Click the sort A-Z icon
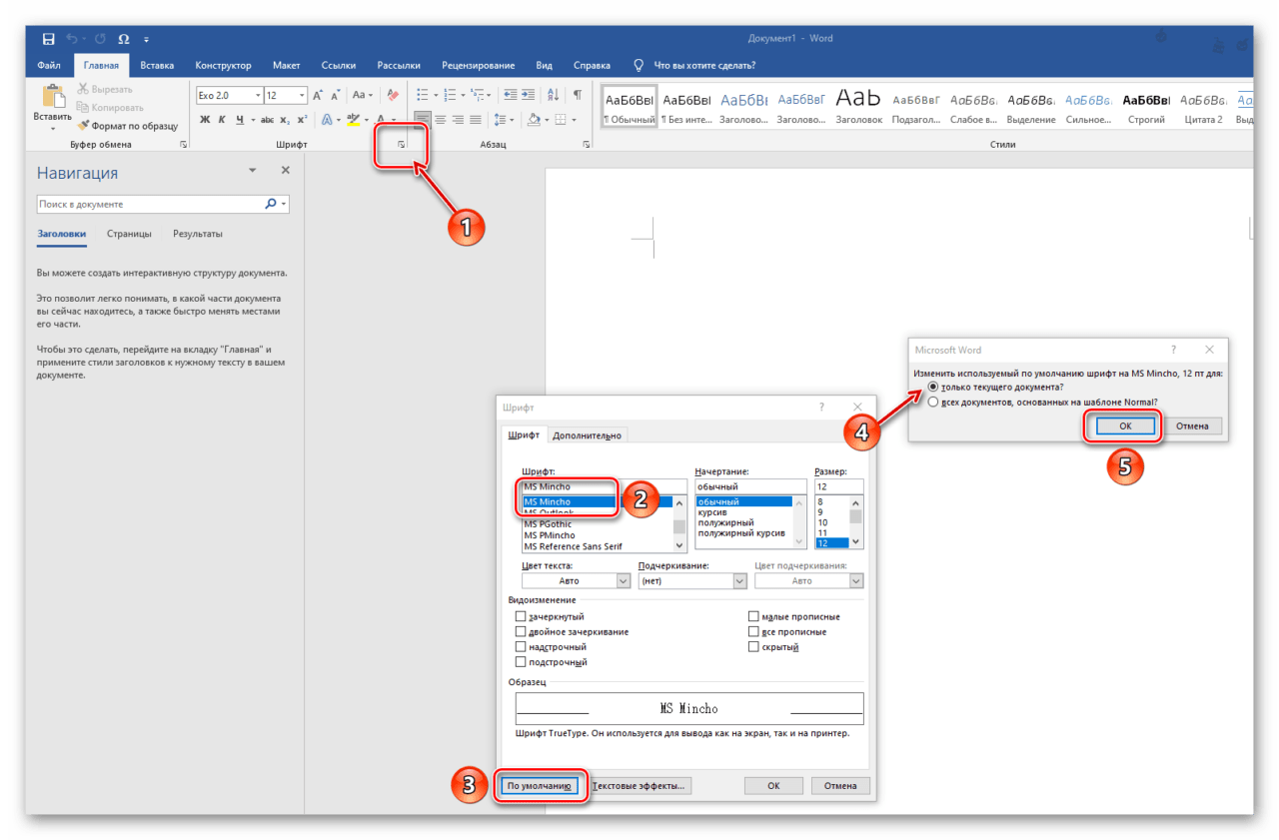Image resolution: width=1279 pixels, height=840 pixels. pos(554,95)
